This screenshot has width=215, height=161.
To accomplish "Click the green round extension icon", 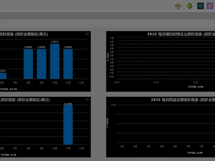I will (x=189, y=6).
